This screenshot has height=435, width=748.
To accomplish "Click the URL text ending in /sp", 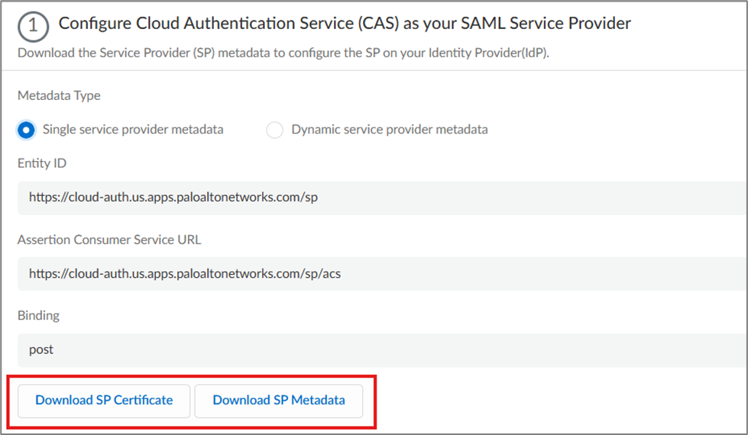I will click(x=173, y=197).
